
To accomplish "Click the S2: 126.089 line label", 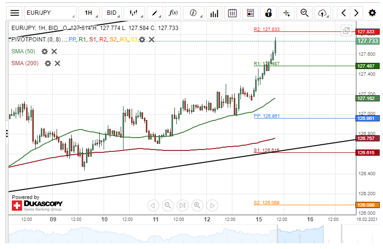I will coord(267,203).
